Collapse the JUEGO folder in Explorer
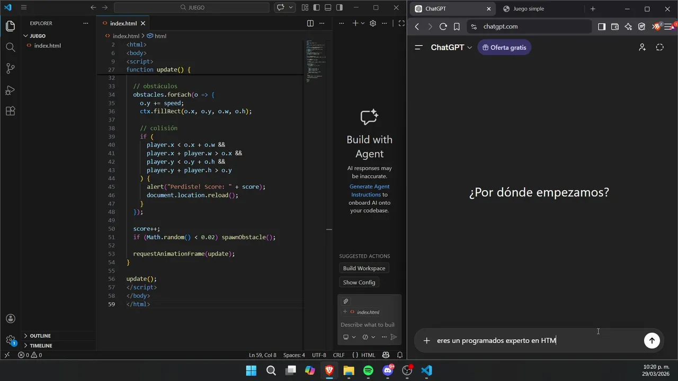The height and width of the screenshot is (381, 678). click(x=58, y=36)
